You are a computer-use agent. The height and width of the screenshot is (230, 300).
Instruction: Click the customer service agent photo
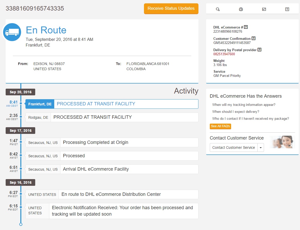tap(283, 142)
